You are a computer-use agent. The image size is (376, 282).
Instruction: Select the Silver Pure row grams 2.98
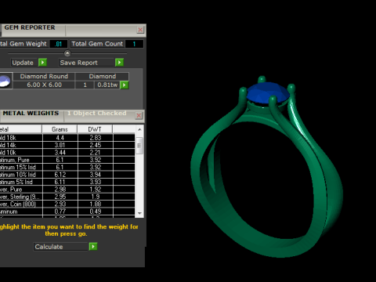tap(60, 190)
